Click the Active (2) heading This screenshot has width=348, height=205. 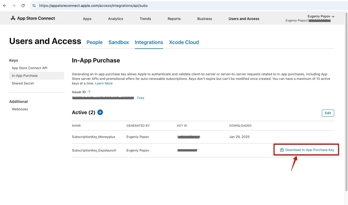83,112
